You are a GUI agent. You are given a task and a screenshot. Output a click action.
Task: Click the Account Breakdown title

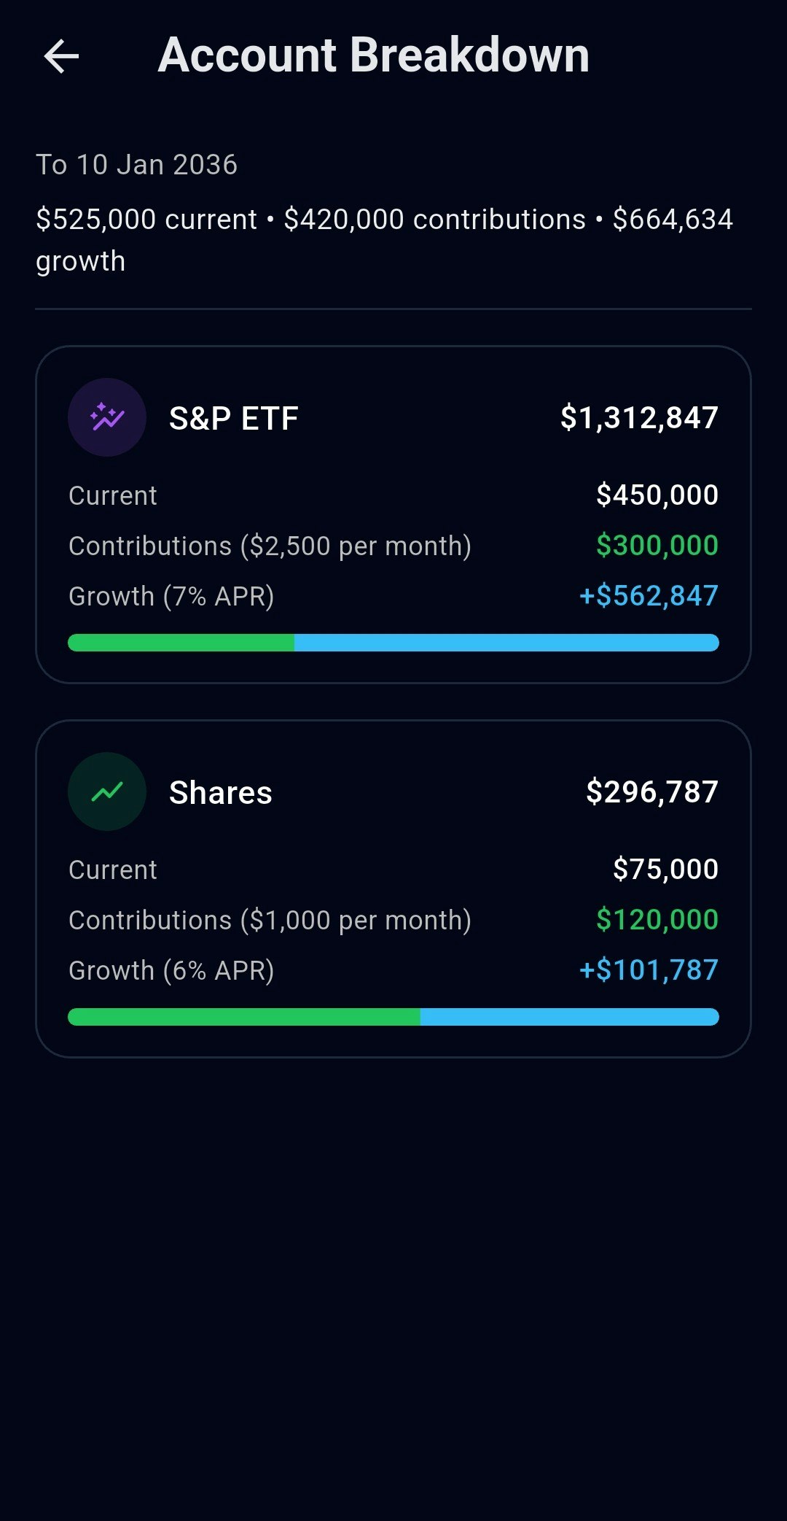click(374, 55)
